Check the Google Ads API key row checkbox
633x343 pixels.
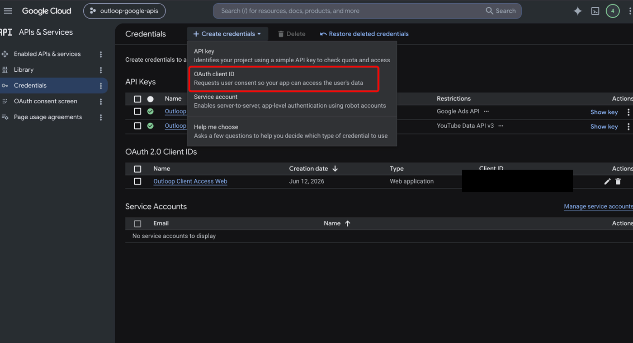tap(138, 111)
